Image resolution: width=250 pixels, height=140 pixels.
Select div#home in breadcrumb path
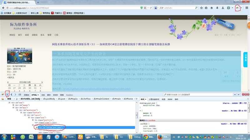(x=128, y=99)
